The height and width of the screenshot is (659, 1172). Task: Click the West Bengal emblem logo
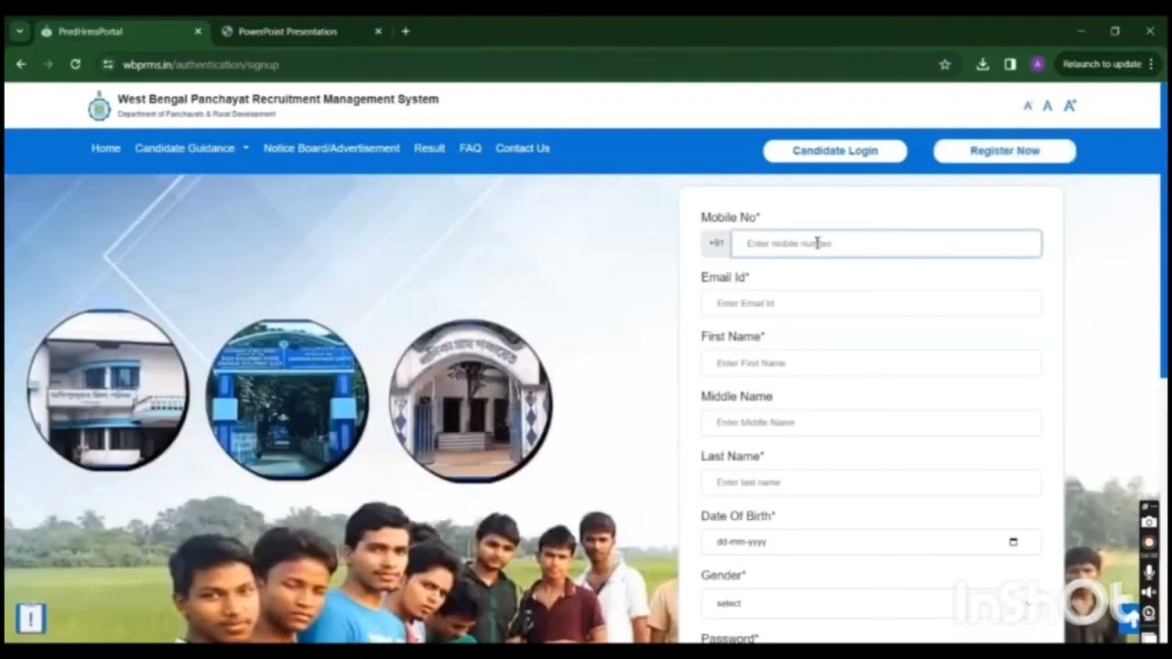pyautogui.click(x=99, y=106)
